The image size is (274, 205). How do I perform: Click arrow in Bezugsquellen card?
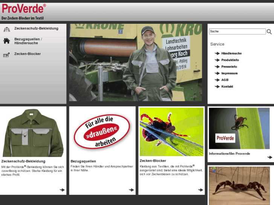131,190
